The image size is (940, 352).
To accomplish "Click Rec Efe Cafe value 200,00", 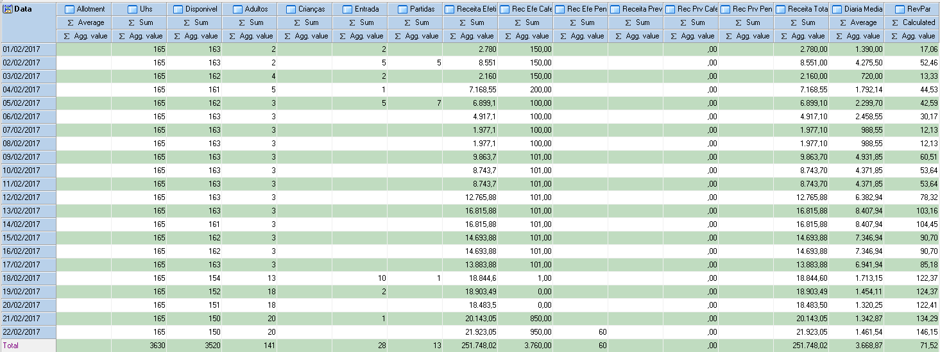I will tap(526, 90).
